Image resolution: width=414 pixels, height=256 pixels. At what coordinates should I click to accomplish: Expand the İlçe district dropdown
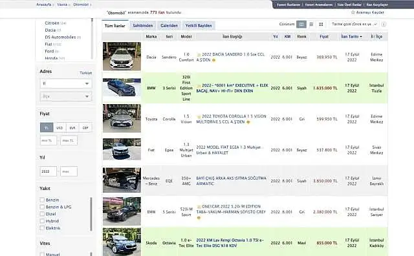pos(66,96)
